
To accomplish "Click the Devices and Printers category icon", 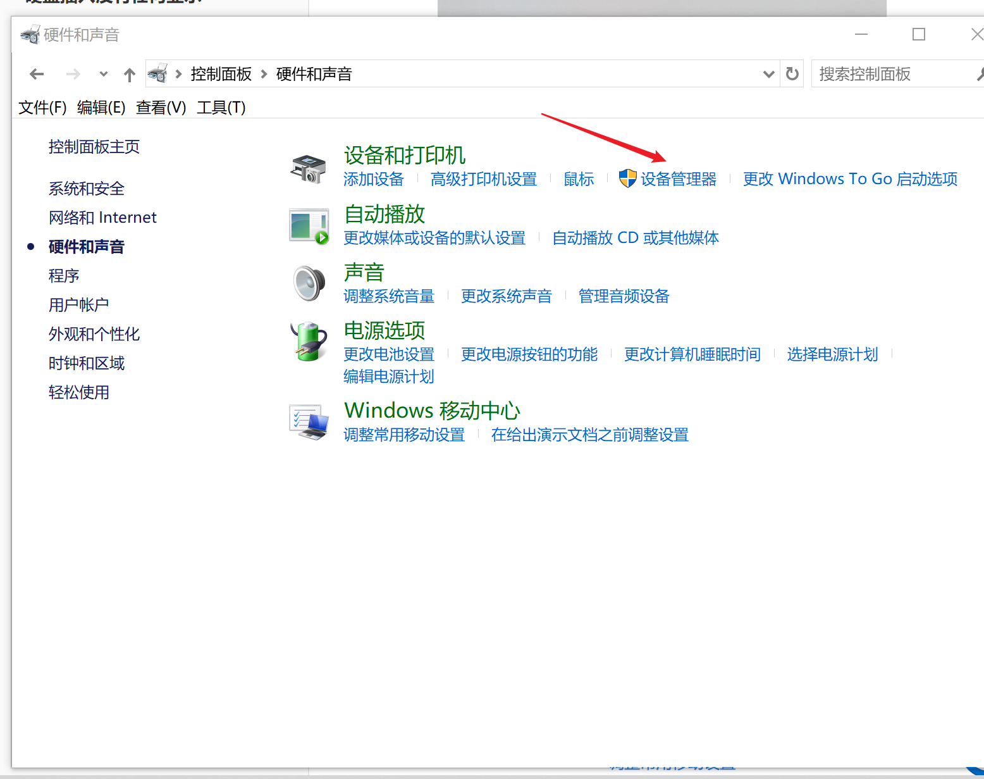I will click(x=309, y=168).
